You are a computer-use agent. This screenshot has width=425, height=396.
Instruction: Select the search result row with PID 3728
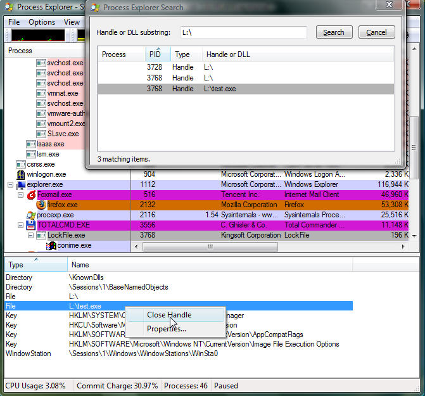tap(246, 67)
